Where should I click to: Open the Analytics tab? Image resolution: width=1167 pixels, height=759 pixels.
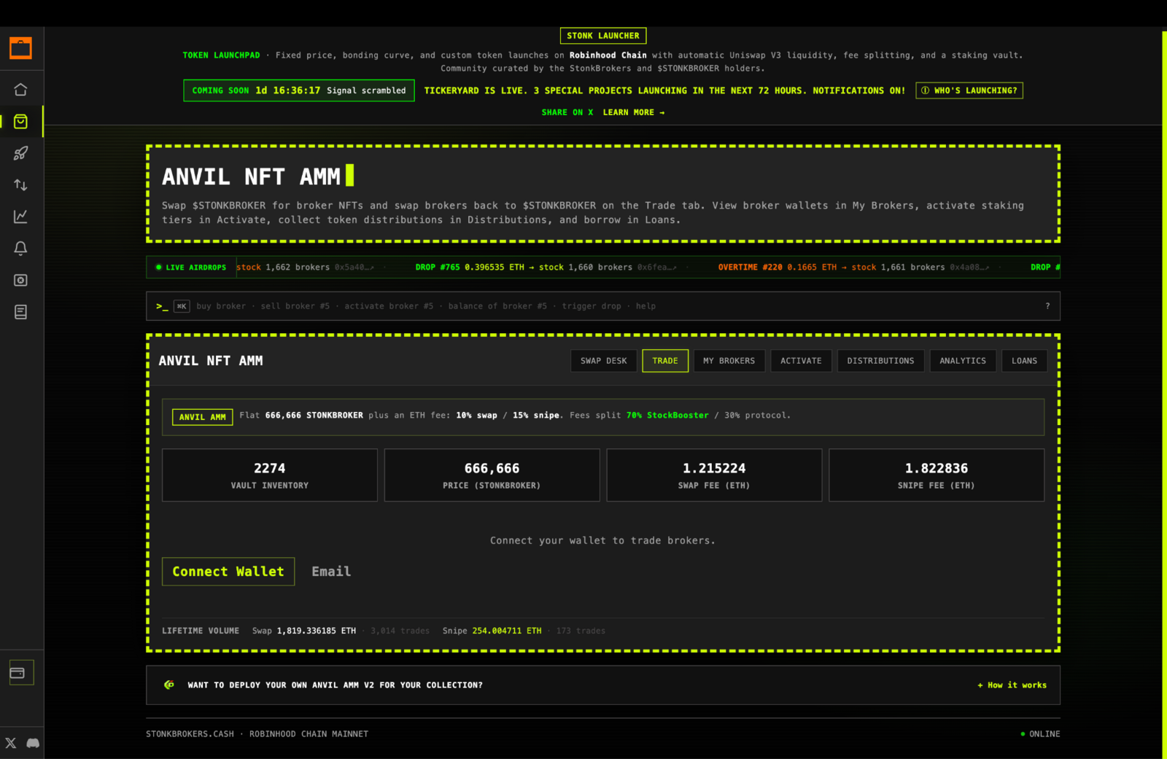click(963, 361)
